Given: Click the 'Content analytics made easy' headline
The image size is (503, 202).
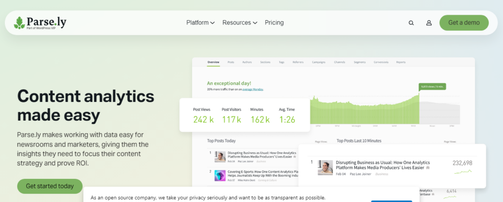Looking at the screenshot, I should tap(85, 105).
